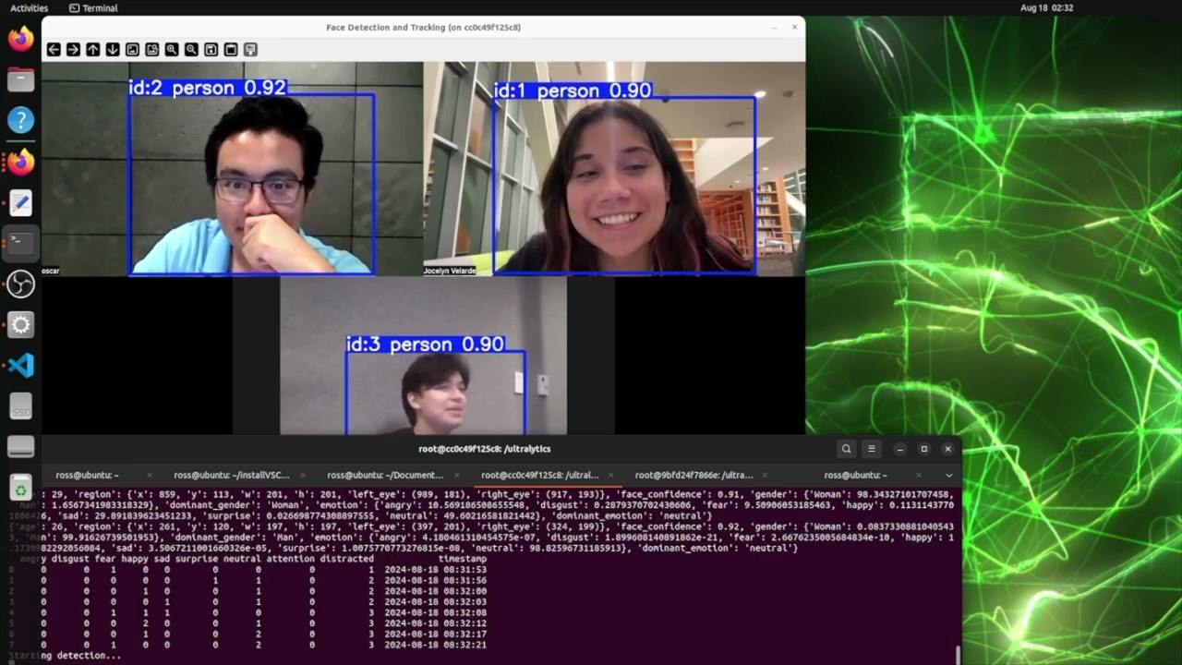
Task: Close the ~/Document... terminal tab
Action: [x=457, y=475]
